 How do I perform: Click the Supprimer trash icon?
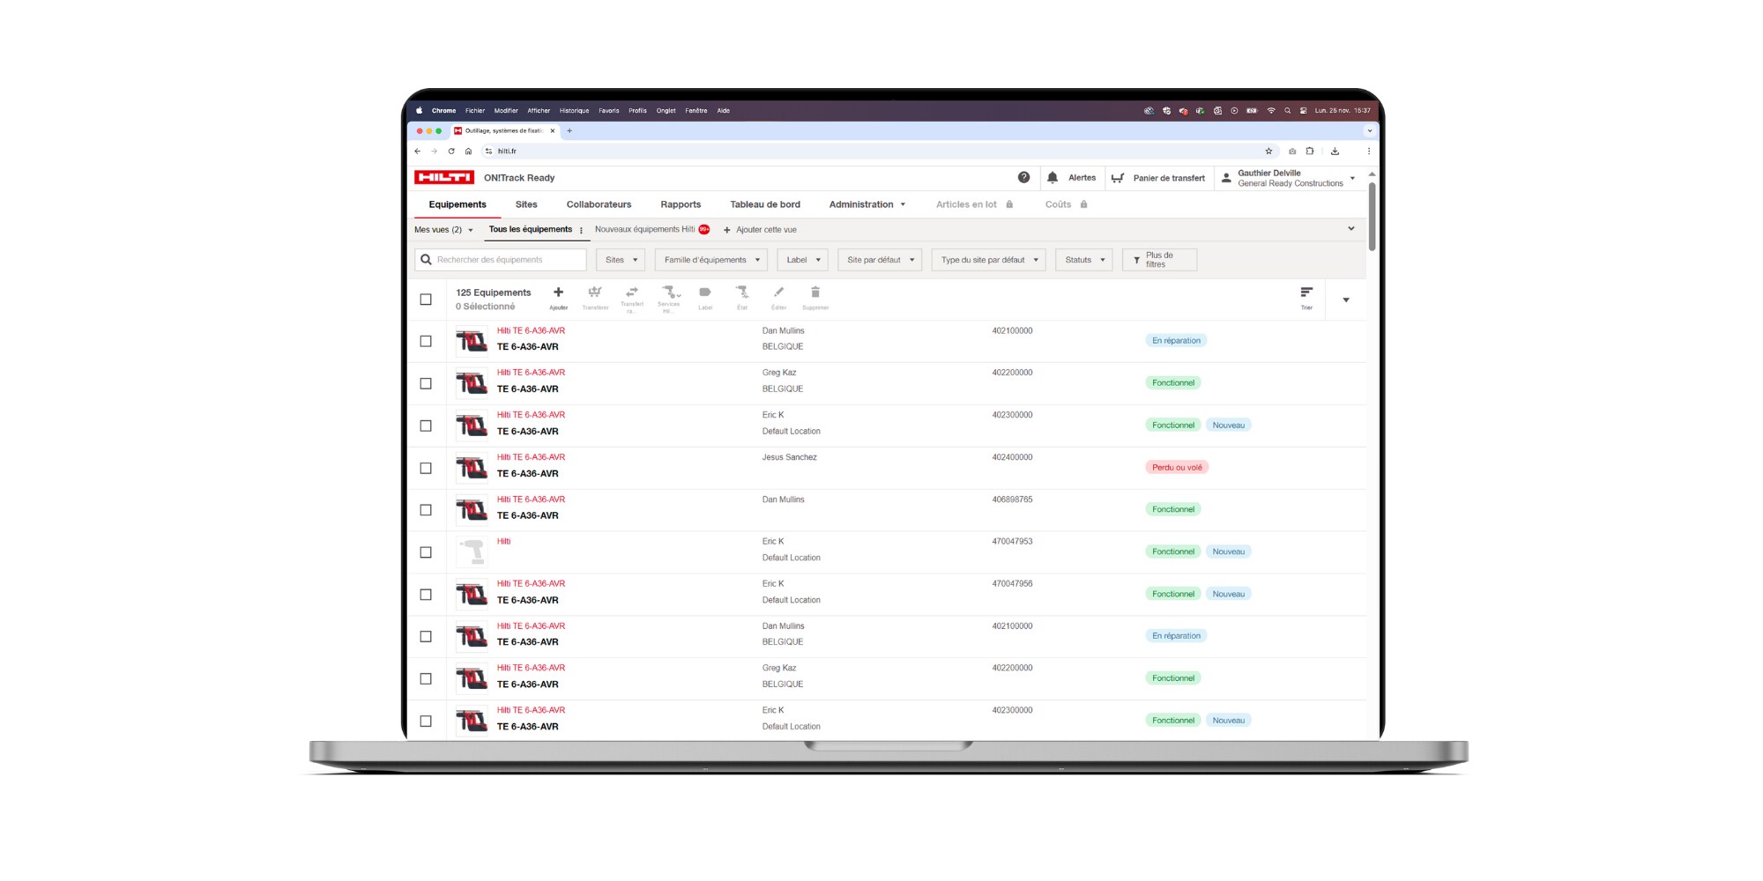coord(815,293)
